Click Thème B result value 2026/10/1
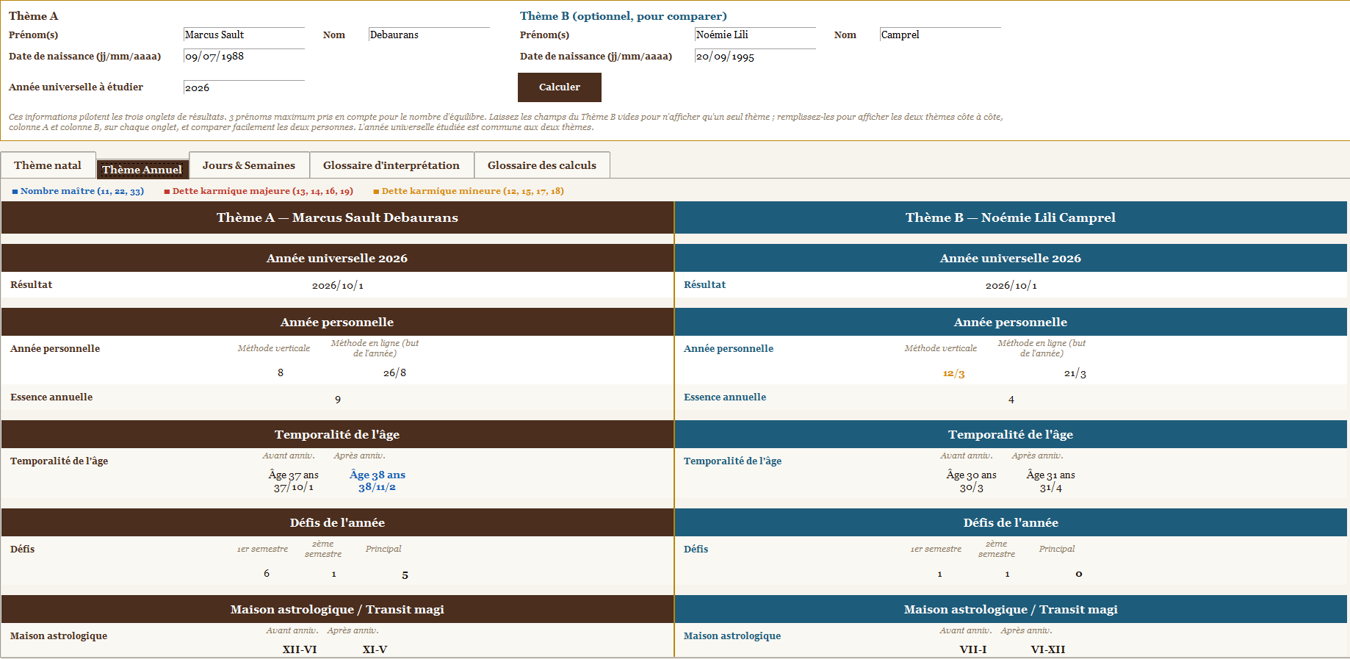Viewport: 1350px width, 659px height. coord(1011,285)
